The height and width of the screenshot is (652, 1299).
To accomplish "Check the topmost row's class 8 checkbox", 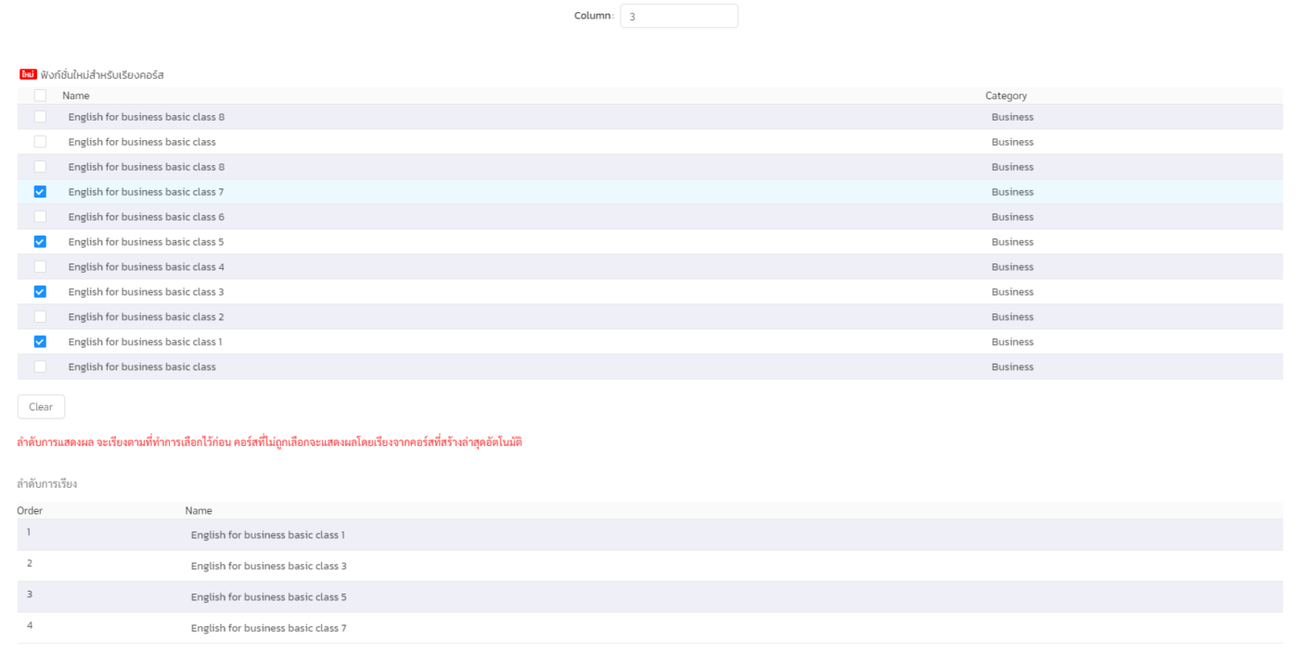I will (x=40, y=117).
